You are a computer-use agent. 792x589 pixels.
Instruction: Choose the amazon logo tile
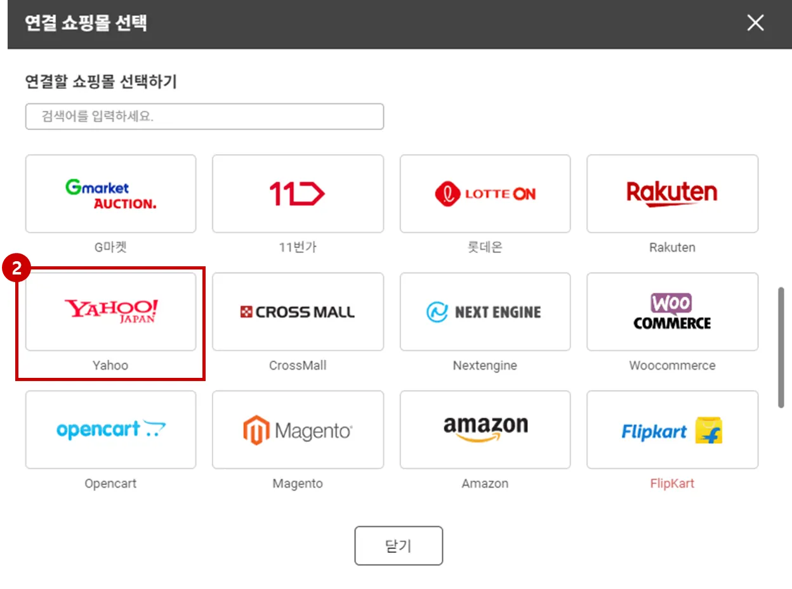(485, 429)
